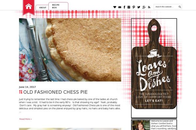Image resolution: width=196 pixels, height=130 pixels.
Task: Click the email envelope icon
Action: point(120,7)
